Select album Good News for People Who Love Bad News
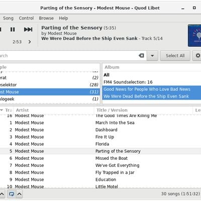The width and height of the screenshot is (201, 201). (x=152, y=89)
